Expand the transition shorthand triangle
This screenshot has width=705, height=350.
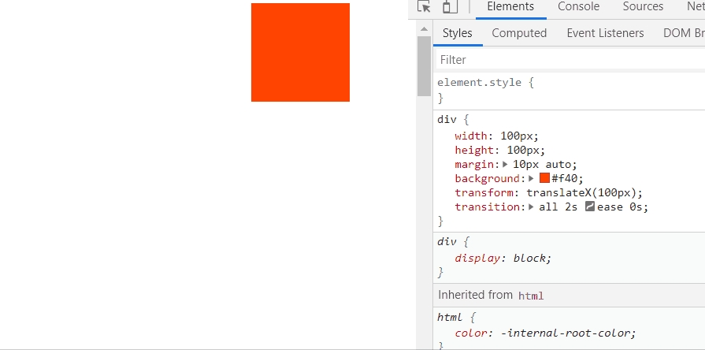[x=532, y=207]
